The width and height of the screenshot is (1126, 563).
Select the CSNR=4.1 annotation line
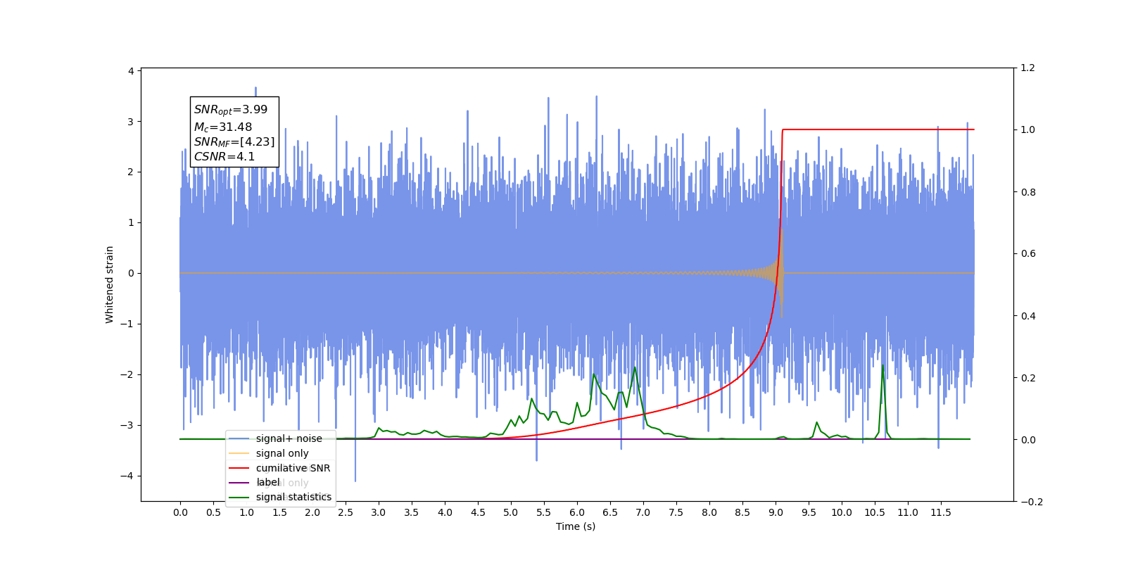[x=224, y=157]
